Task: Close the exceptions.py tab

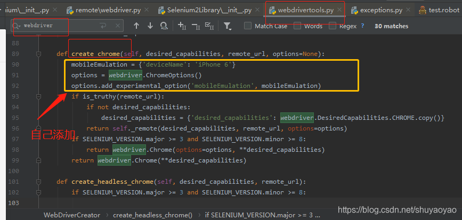Action: click(x=408, y=10)
